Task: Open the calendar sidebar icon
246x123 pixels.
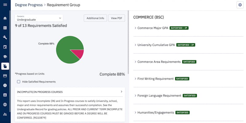Action: point(5,47)
